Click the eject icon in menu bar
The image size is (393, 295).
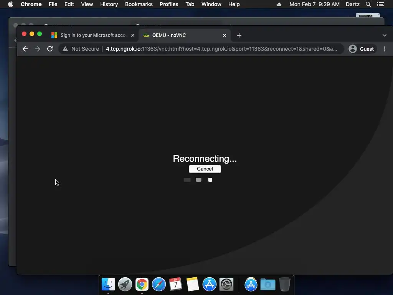(279, 4)
